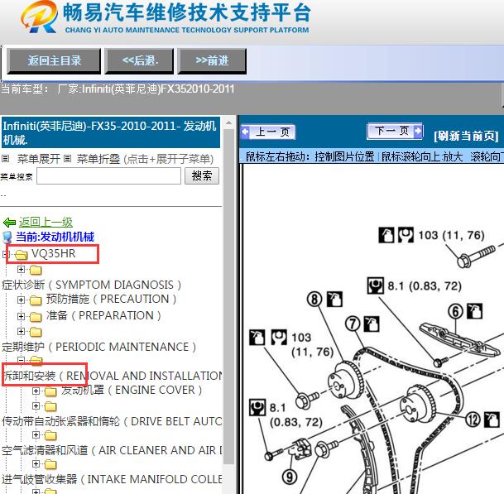
Task: Open 空气滤清器和风道 AIR CLEANER item
Action: pyautogui.click(x=112, y=450)
